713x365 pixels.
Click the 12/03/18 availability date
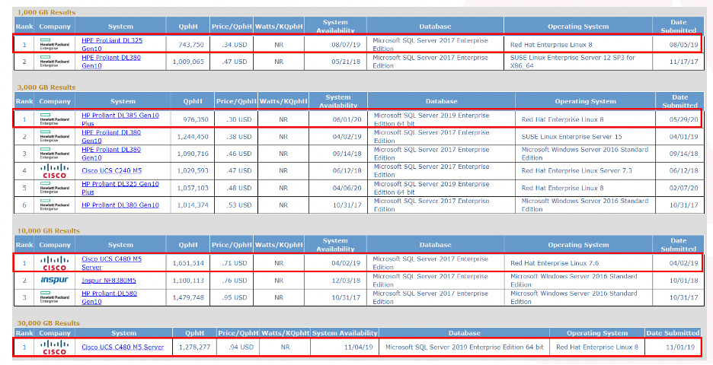tap(346, 281)
